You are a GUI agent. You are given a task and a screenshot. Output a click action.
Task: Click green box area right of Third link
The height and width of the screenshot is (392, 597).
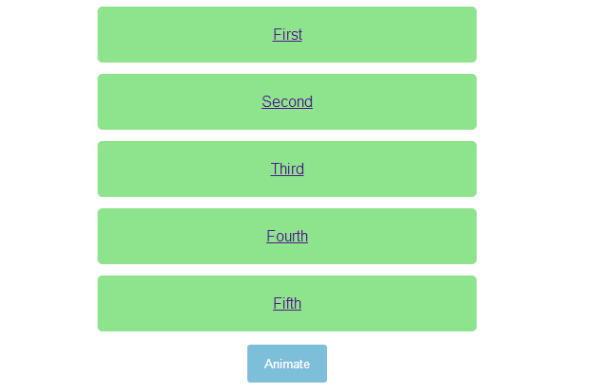(x=398, y=169)
